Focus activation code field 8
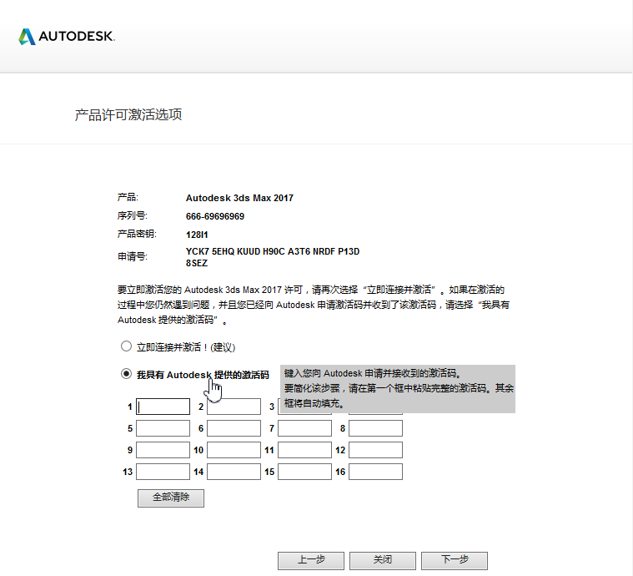 375,428
